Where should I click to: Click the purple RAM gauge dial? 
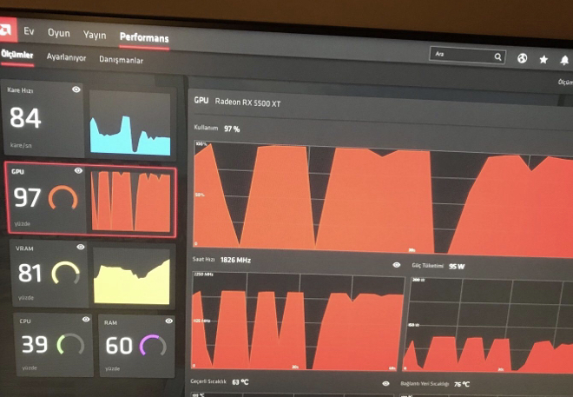coord(153,346)
